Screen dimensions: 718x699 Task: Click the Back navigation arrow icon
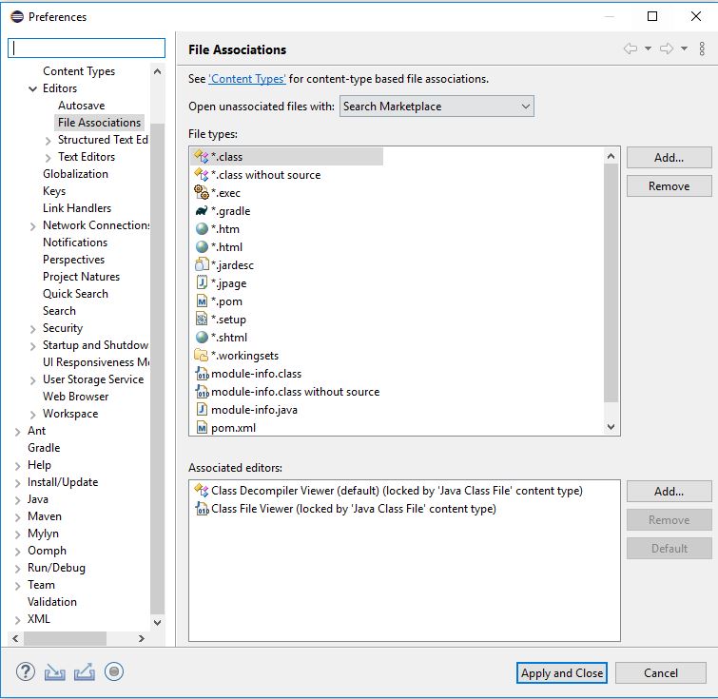click(x=631, y=49)
